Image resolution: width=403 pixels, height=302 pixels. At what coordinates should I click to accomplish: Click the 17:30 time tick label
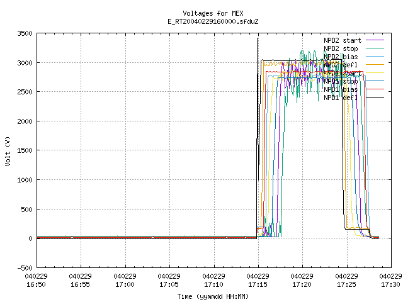point(390,284)
